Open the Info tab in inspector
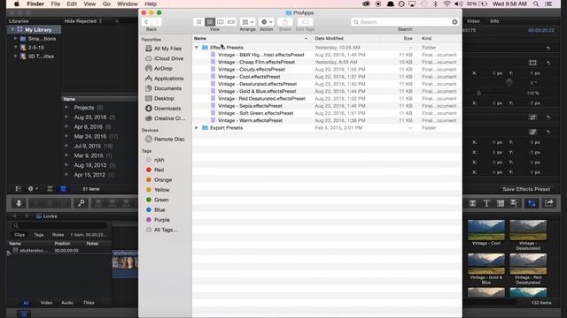The width and height of the screenshot is (567, 318). pos(494,21)
